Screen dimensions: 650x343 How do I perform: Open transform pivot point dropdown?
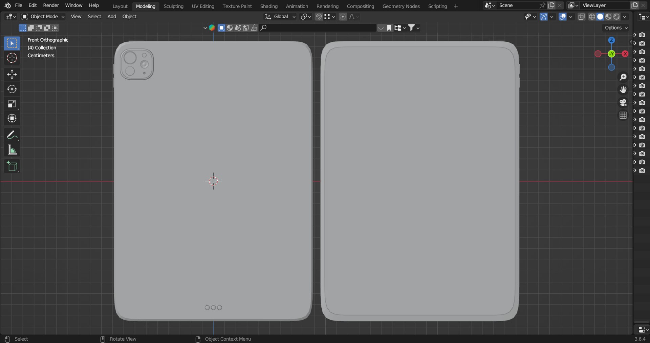[x=306, y=17]
